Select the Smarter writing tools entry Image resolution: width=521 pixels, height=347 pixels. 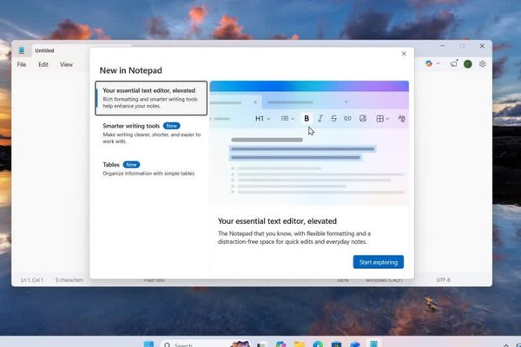tap(151, 133)
